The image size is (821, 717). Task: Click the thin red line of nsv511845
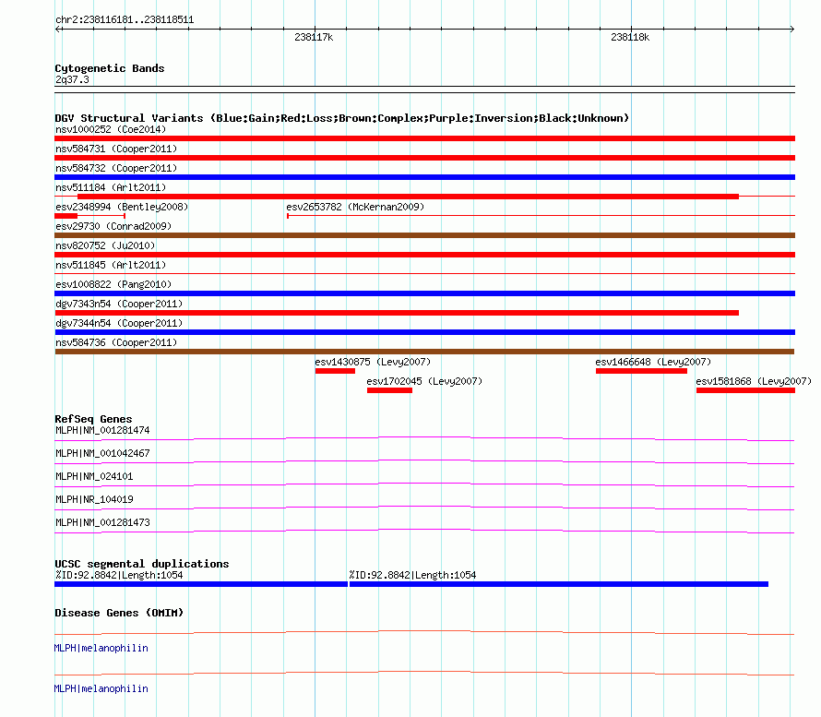[424, 273]
